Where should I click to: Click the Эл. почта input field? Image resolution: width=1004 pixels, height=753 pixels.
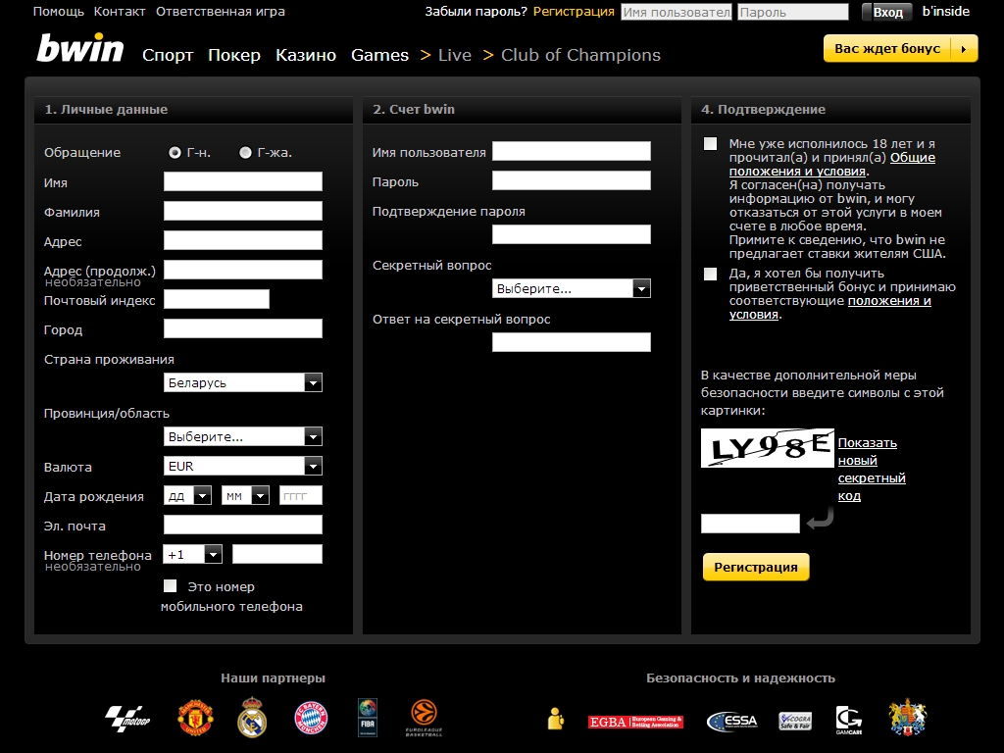242,526
